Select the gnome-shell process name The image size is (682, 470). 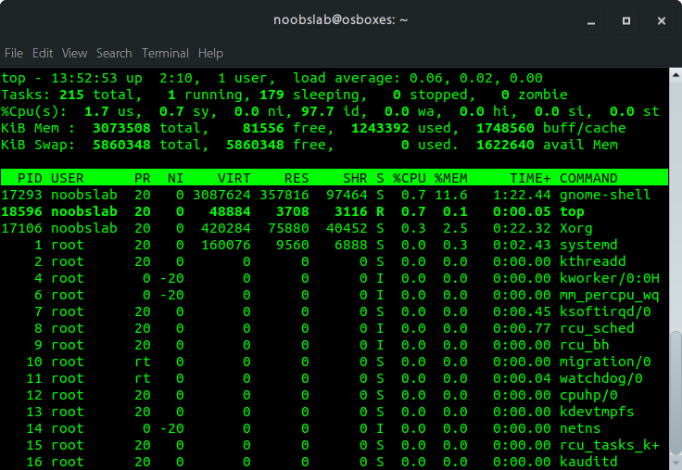point(605,195)
